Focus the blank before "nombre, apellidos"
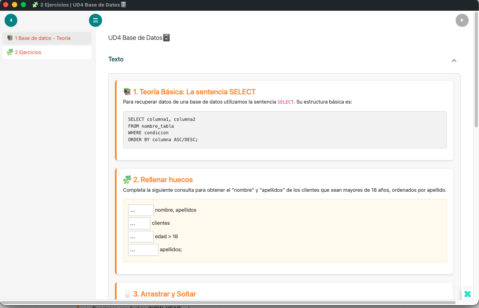This screenshot has height=308, width=479. 141,210
